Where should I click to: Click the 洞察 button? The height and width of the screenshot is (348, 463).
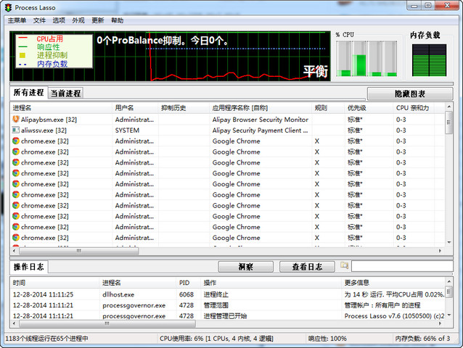[245, 267]
